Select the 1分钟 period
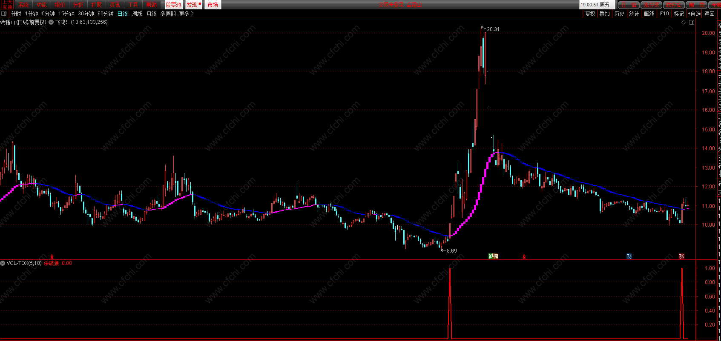 click(x=32, y=14)
